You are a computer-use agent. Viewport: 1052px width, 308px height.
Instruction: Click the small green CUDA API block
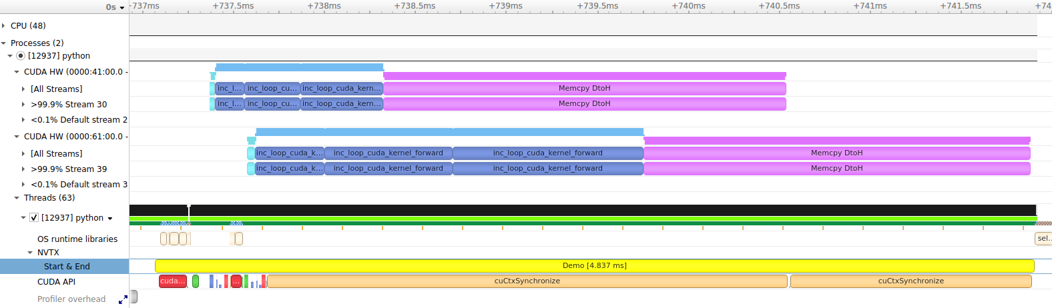(196, 281)
